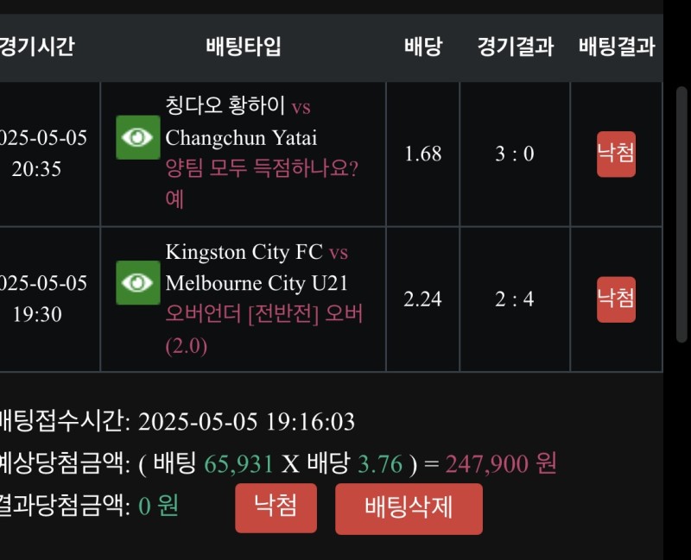Click the 경기시간 column header
This screenshot has width=691, height=560.
36,47
